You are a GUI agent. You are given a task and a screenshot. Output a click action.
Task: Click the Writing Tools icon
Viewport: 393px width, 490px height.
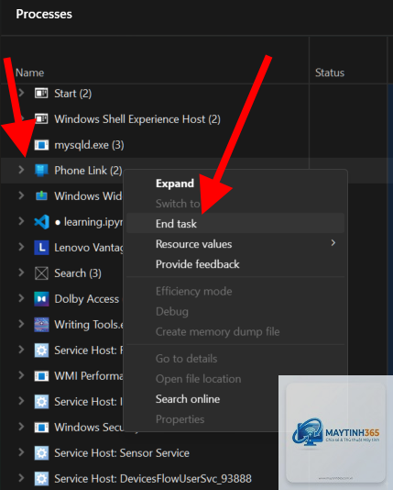[41, 325]
